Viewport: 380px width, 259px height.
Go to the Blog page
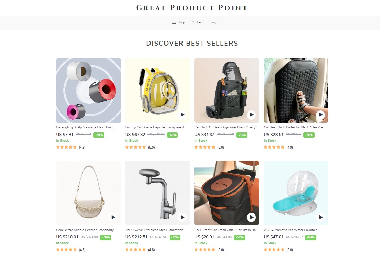coord(212,22)
